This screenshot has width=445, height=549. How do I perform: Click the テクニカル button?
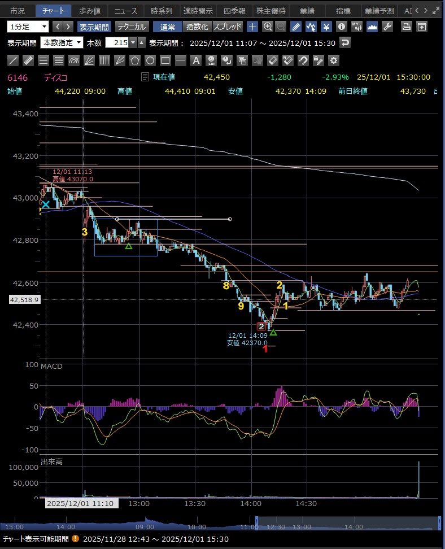click(132, 27)
